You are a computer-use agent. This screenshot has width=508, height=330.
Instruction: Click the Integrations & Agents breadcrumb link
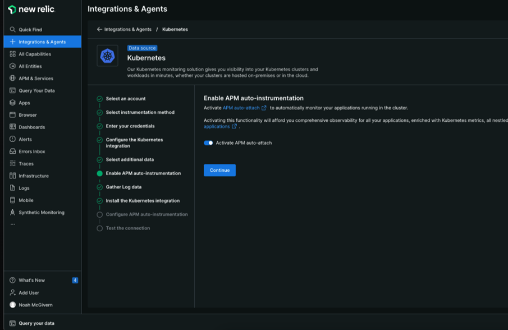pyautogui.click(x=127, y=29)
